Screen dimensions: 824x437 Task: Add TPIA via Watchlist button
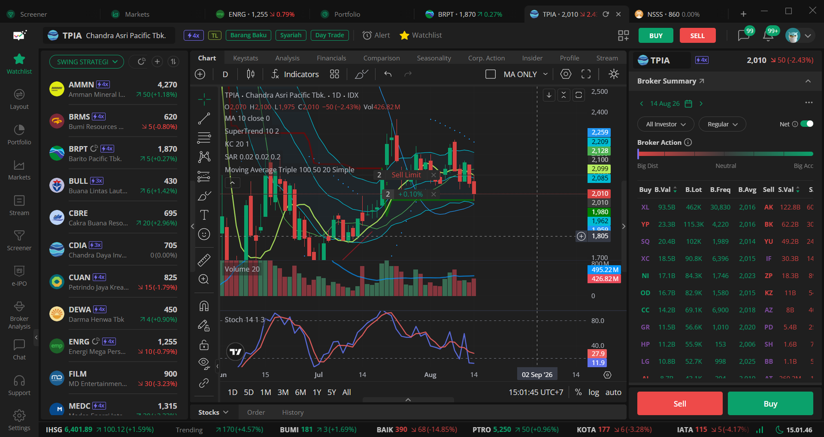click(420, 35)
